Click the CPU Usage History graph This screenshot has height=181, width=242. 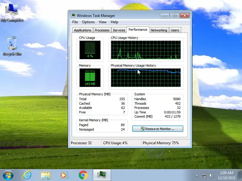[x=146, y=50]
